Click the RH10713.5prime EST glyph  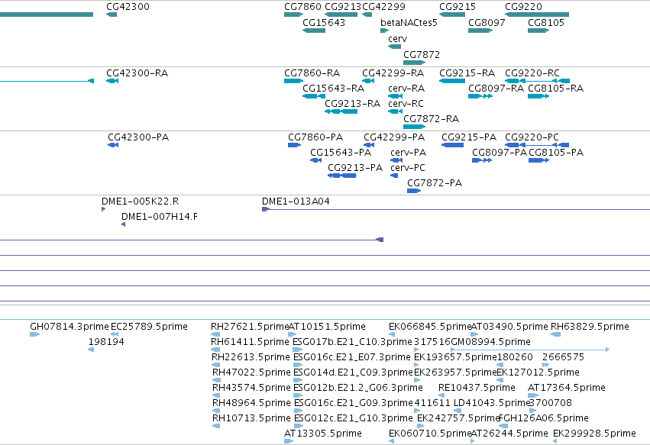[x=216, y=426]
